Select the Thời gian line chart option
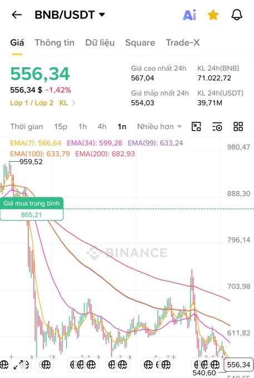254x378 pixels. click(x=27, y=127)
